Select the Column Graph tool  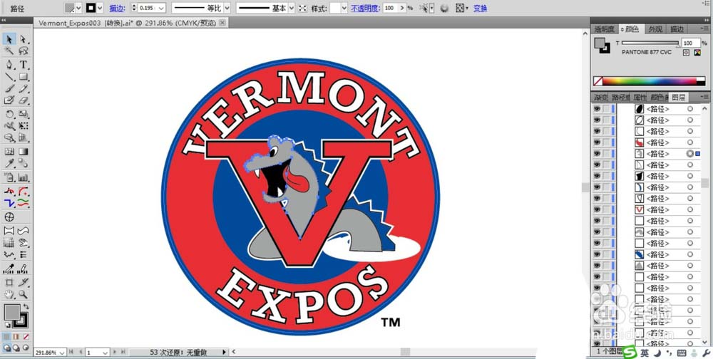[x=24, y=177]
